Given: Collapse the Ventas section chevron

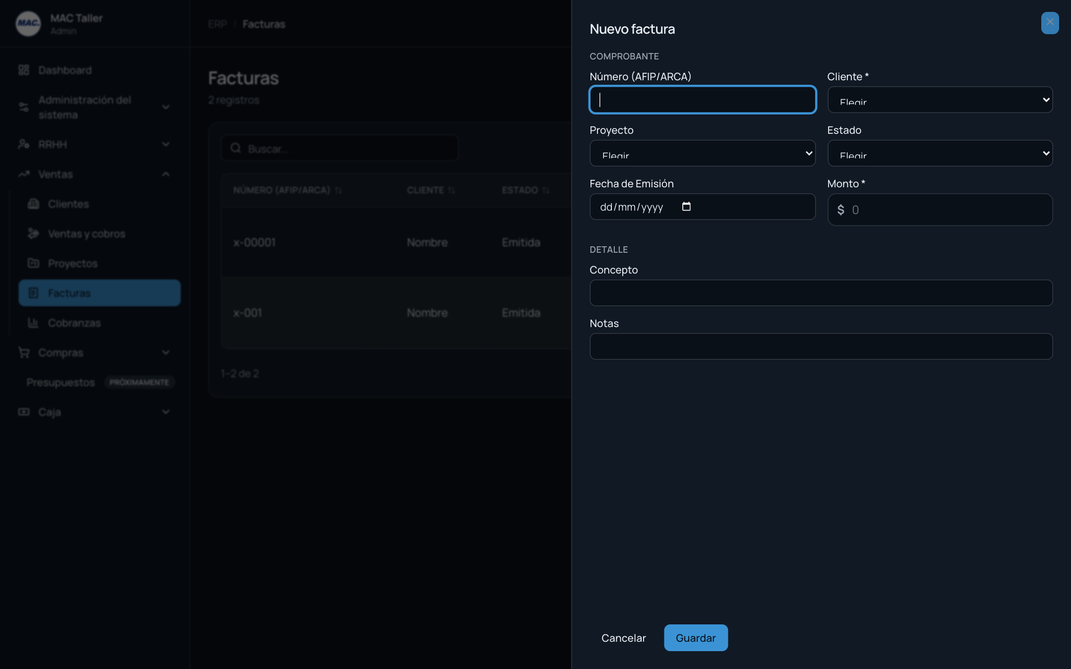Looking at the screenshot, I should click(x=166, y=174).
